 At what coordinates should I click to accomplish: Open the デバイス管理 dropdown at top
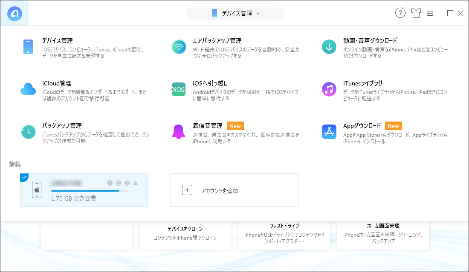click(235, 14)
